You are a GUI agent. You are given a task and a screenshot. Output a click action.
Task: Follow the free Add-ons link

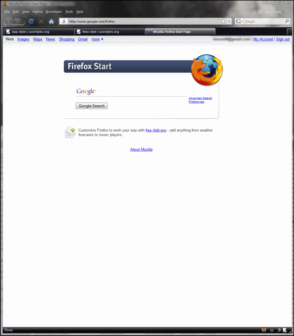point(156,130)
